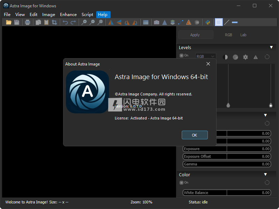Select the thin line tool icon
This screenshot has height=209, width=279.
227,22
